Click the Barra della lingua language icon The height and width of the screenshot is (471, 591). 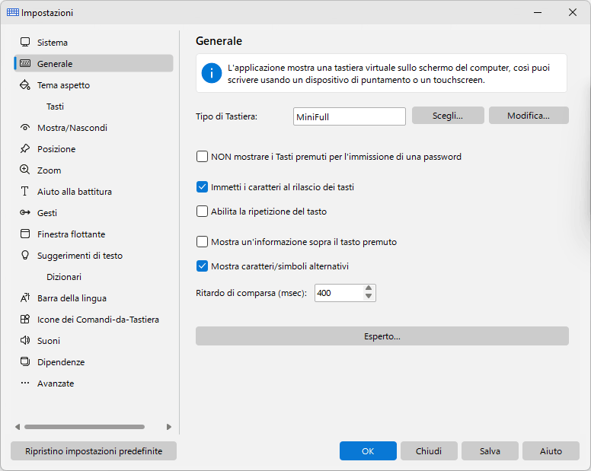point(25,298)
